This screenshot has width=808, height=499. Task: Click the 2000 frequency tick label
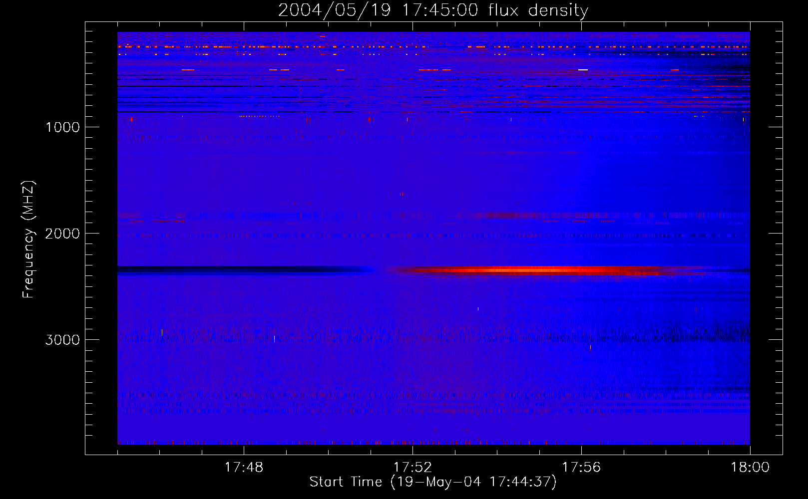(62, 234)
